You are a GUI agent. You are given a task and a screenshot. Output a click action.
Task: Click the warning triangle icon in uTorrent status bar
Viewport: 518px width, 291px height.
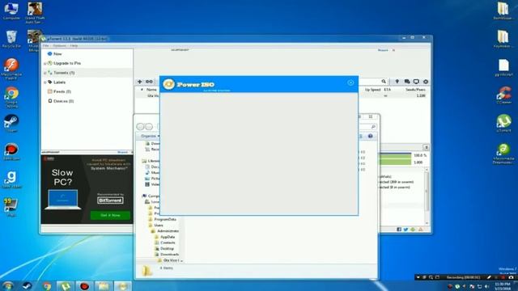421,230
